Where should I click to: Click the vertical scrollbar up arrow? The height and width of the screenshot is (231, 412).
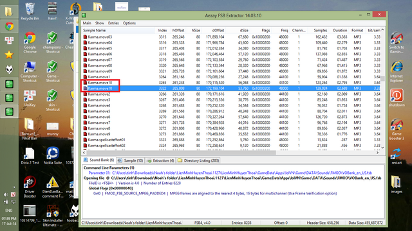382,30
